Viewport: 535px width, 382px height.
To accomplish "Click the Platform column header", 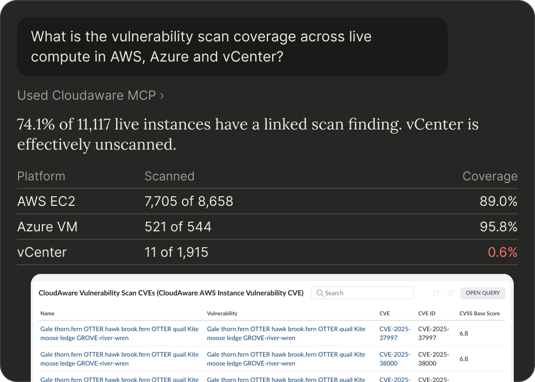I will coord(41,176).
